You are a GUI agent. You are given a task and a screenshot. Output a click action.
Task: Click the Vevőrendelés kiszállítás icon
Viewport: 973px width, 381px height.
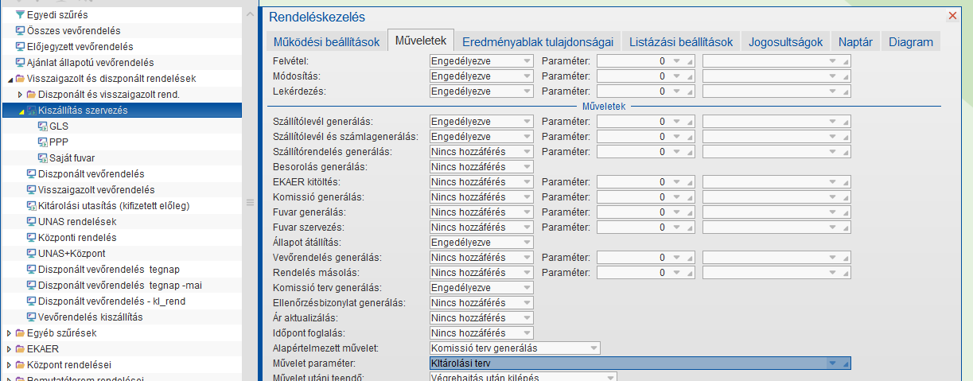pyautogui.click(x=31, y=317)
